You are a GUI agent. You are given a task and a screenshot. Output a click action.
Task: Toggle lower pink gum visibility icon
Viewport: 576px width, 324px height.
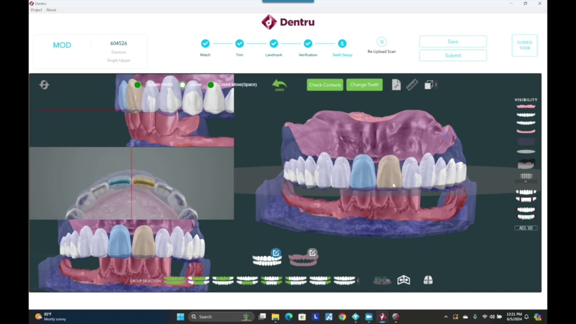[526, 131]
